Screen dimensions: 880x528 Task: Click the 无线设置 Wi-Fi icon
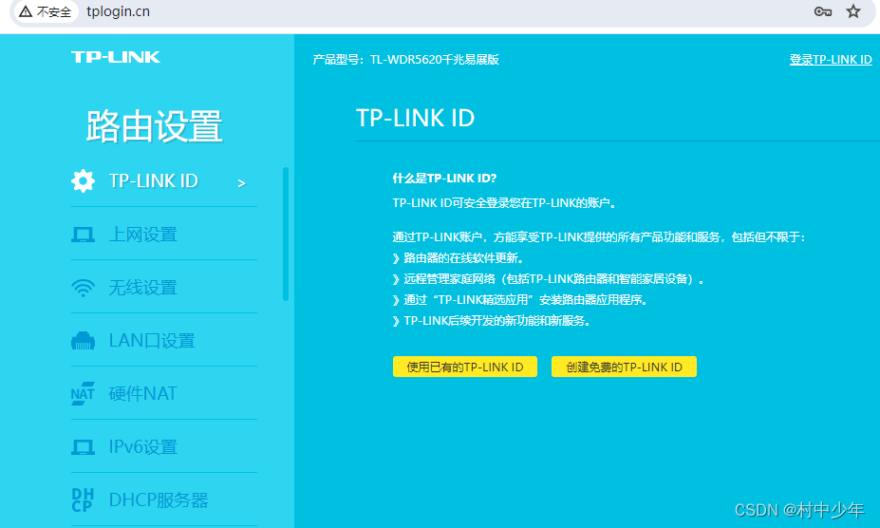(83, 288)
